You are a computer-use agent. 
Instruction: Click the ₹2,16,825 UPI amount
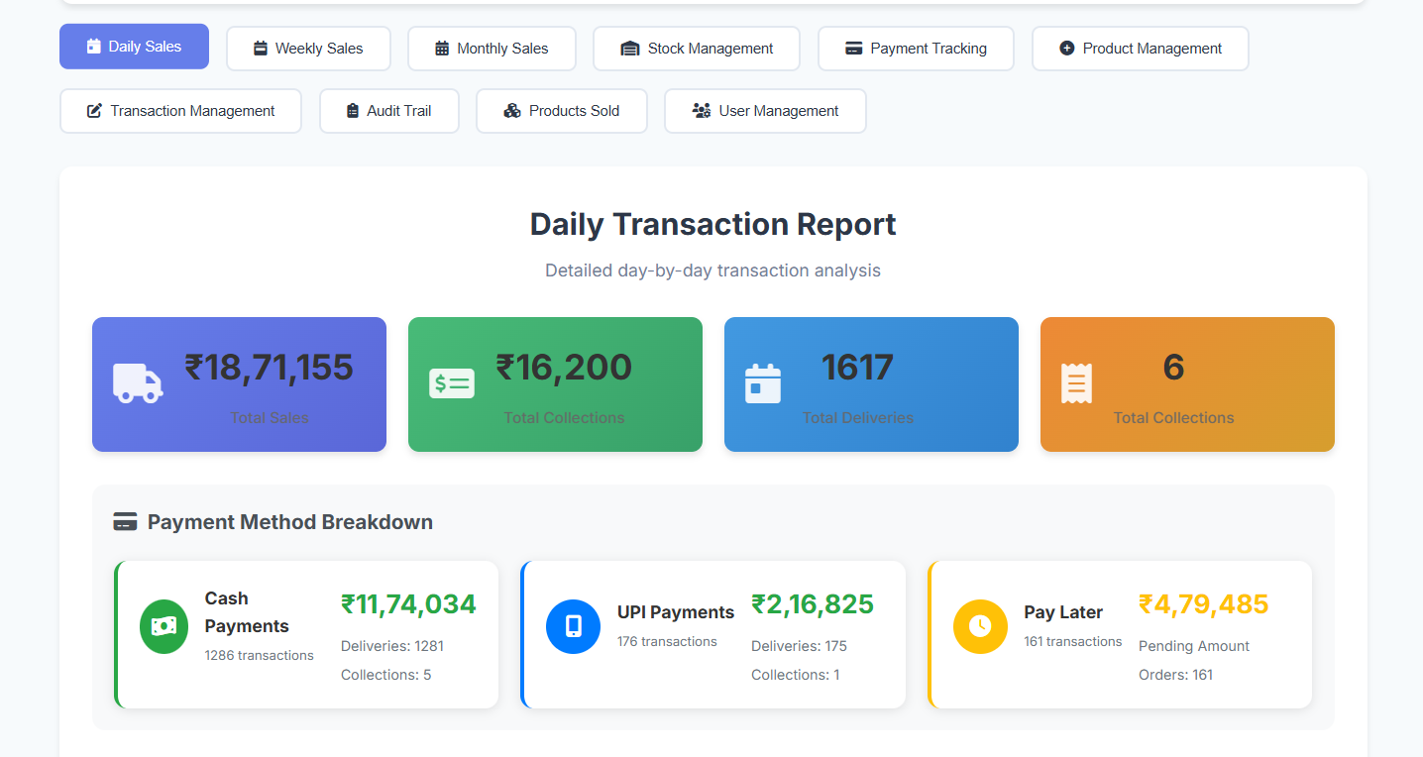[813, 604]
